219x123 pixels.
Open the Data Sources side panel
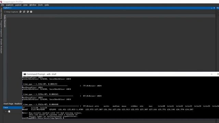5,21
